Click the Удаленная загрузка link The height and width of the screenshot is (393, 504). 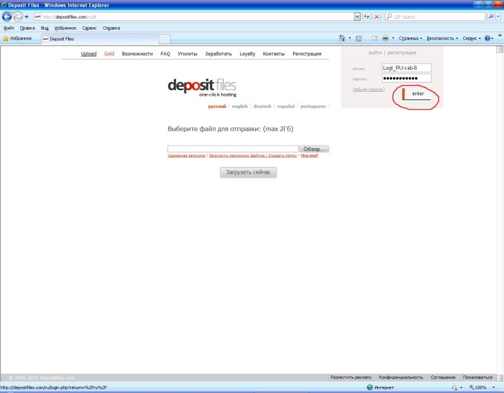click(186, 156)
